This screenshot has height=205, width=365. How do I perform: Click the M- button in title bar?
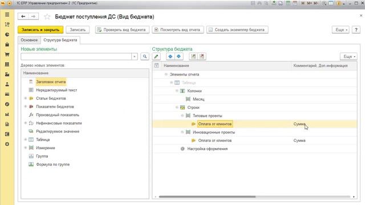pyautogui.click(x=315, y=3)
